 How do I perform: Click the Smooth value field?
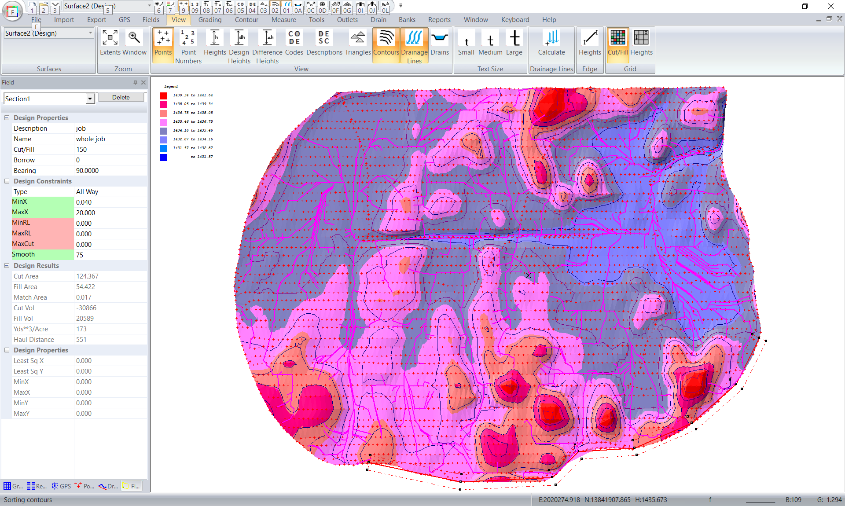(x=110, y=255)
